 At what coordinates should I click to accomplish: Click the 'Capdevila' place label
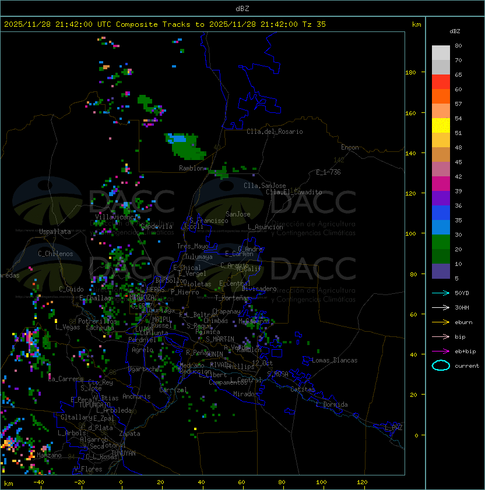(x=157, y=226)
